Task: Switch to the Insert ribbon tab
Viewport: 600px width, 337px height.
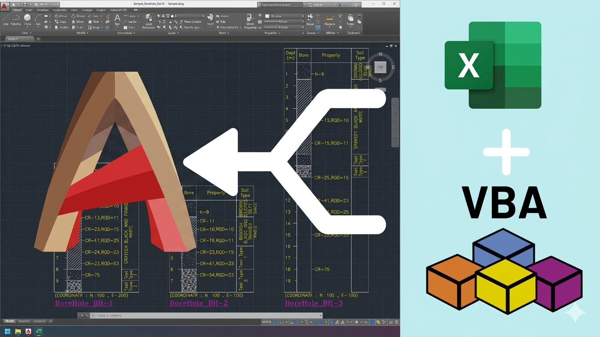Action: 29,10
